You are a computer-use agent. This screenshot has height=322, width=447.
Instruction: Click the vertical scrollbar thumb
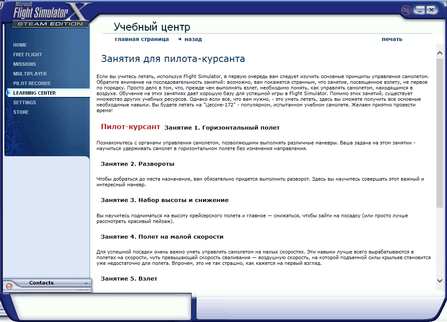coord(440,133)
